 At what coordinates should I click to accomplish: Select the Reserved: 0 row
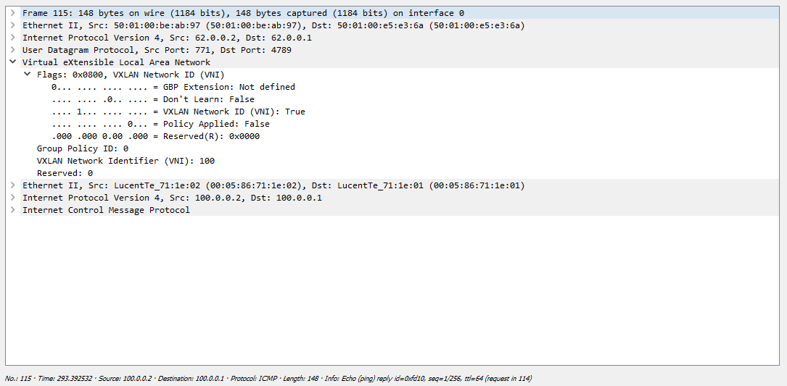(65, 173)
